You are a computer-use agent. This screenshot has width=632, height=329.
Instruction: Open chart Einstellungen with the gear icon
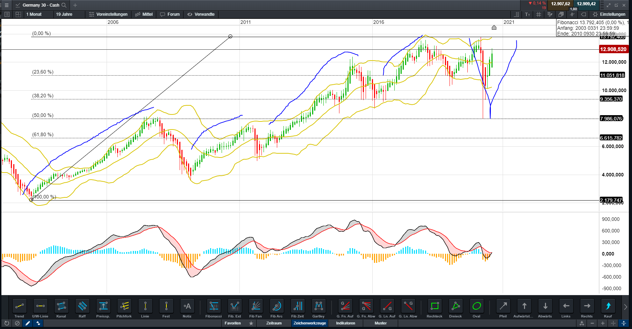595,14
